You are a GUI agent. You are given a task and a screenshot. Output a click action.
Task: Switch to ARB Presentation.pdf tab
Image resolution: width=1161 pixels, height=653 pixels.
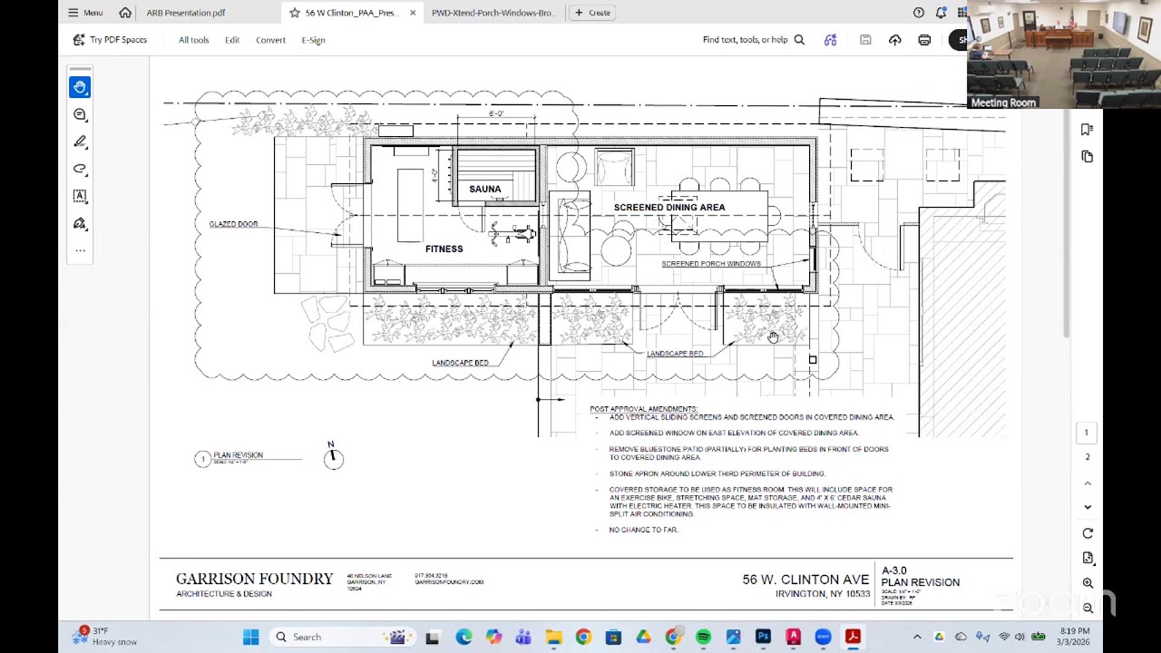(186, 13)
